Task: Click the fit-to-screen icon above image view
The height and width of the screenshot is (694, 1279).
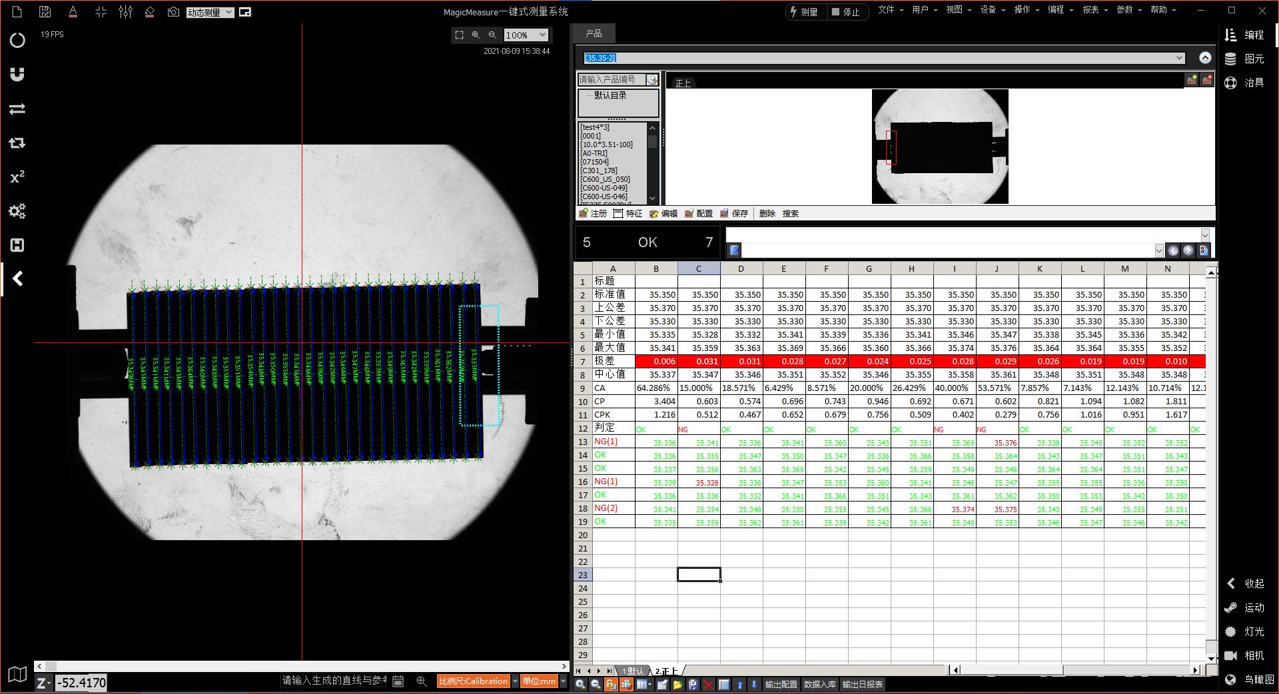Action: (x=459, y=35)
